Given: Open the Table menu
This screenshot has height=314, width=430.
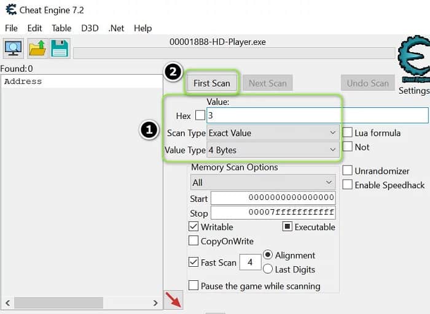Looking at the screenshot, I should click(61, 28).
